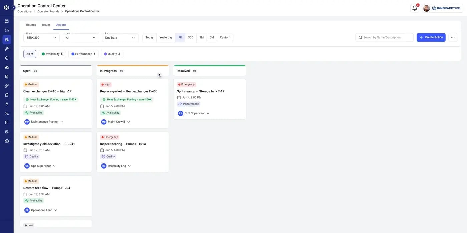Open card Replace gasket — Heat exchanger E-405
The image size is (467, 233).
click(133, 104)
